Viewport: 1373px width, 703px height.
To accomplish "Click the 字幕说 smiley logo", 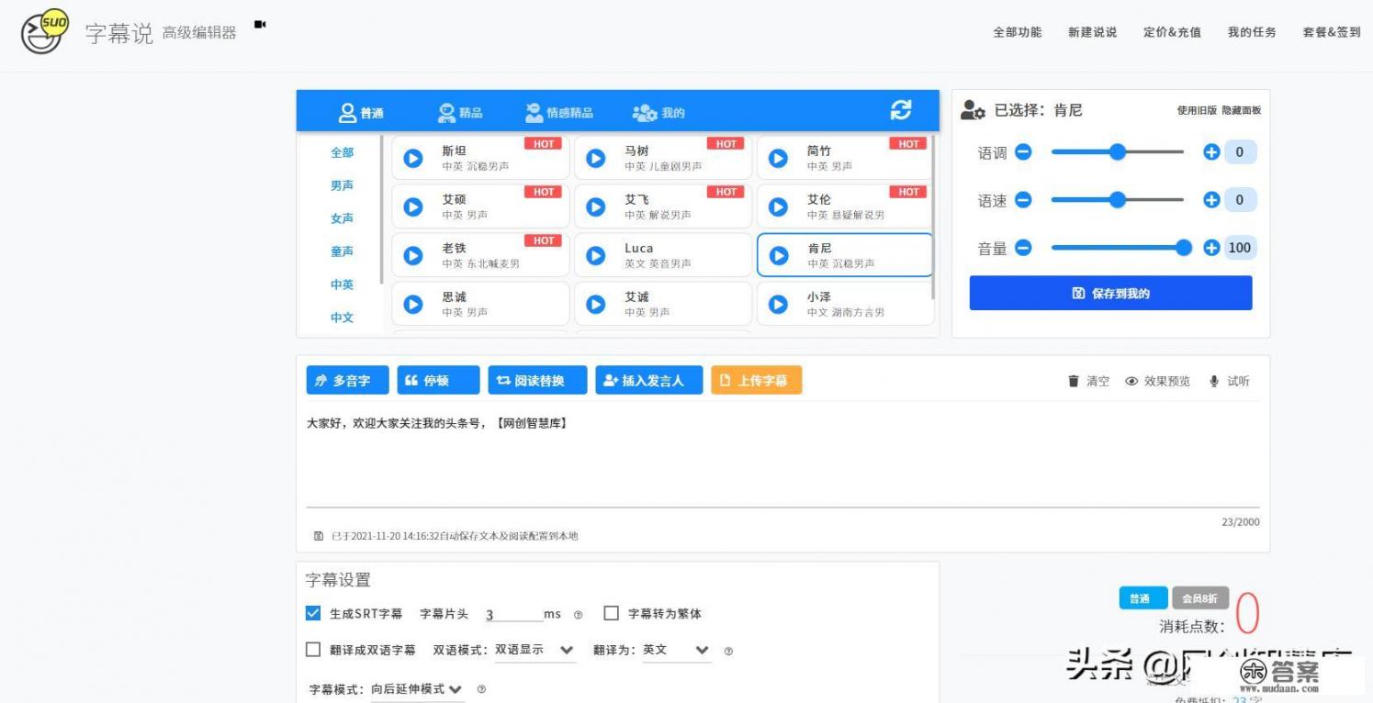I will pyautogui.click(x=45, y=32).
